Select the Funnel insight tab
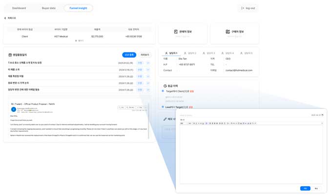 click(78, 8)
